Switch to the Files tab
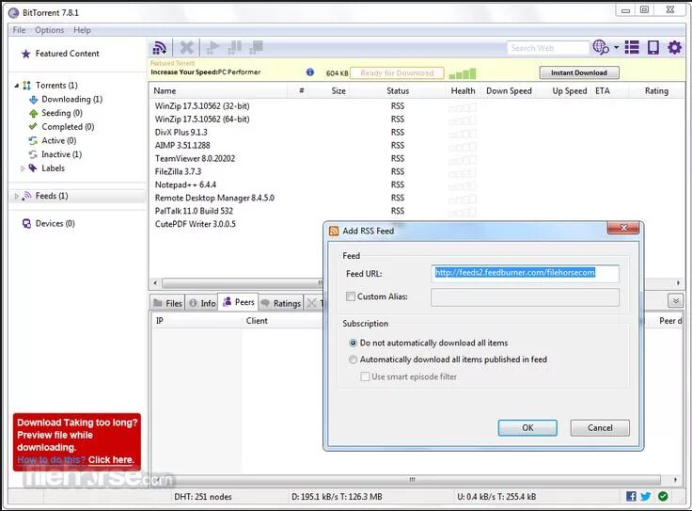Image resolution: width=692 pixels, height=511 pixels. (x=167, y=303)
